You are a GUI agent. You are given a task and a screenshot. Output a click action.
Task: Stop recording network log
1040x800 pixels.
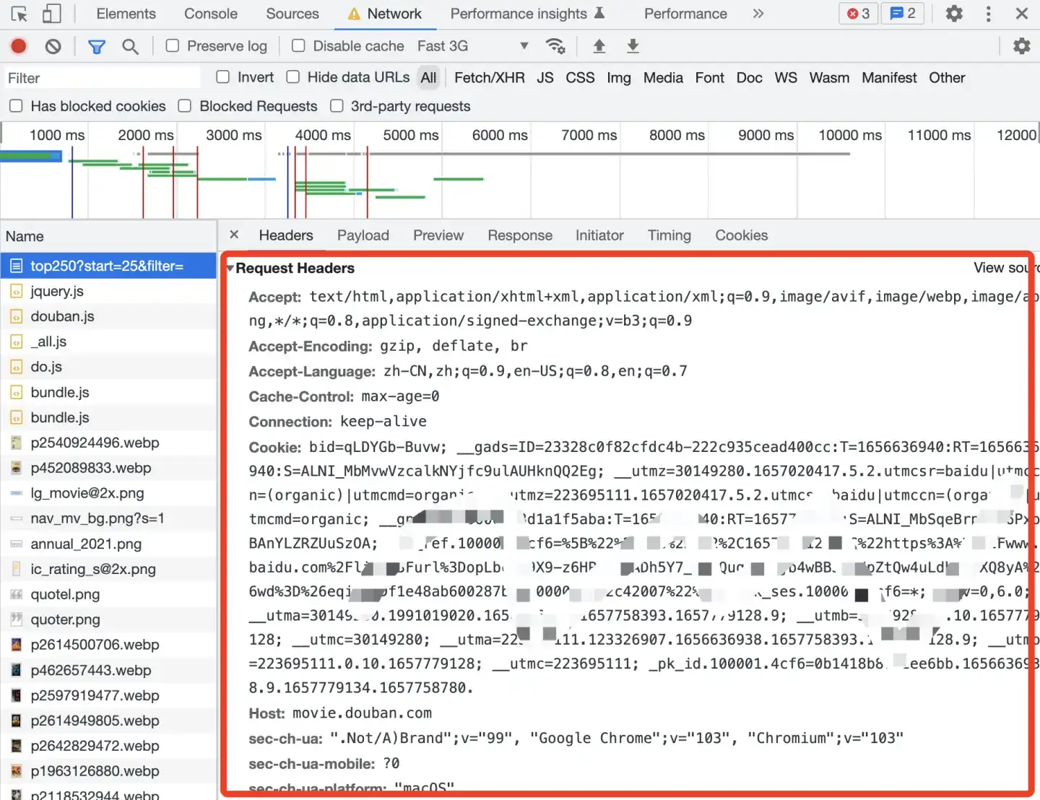coord(19,46)
